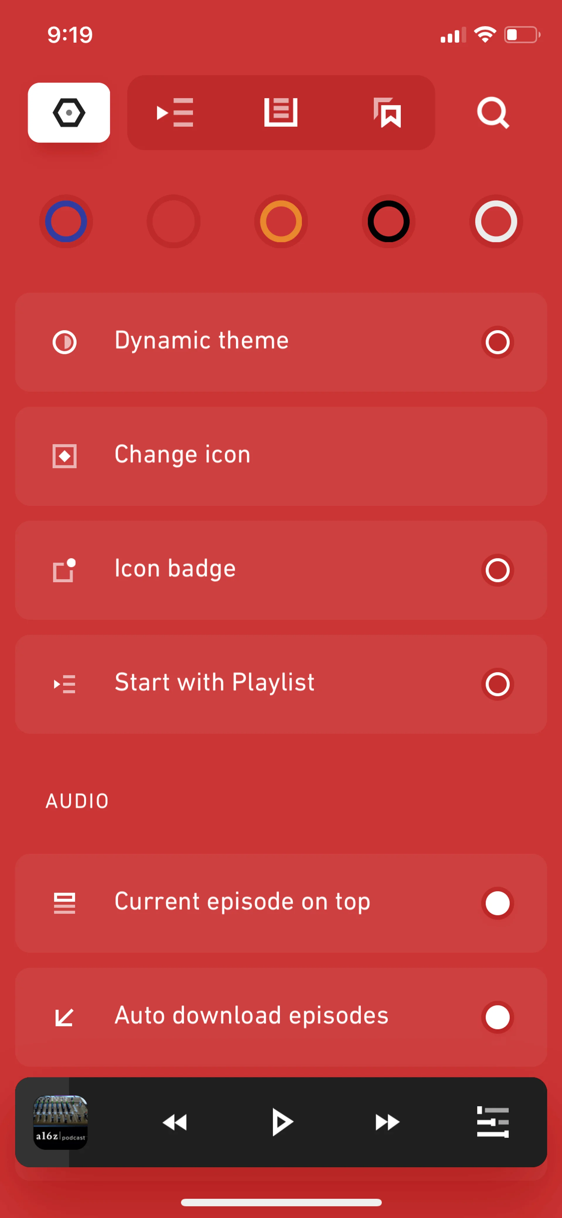The image size is (562, 1218).
Task: Tap the a16z podcast artwork thumbnail
Action: tap(61, 1122)
